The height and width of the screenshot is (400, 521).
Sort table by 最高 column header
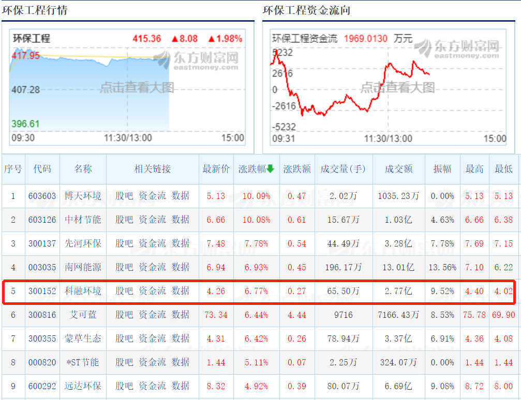coord(474,169)
